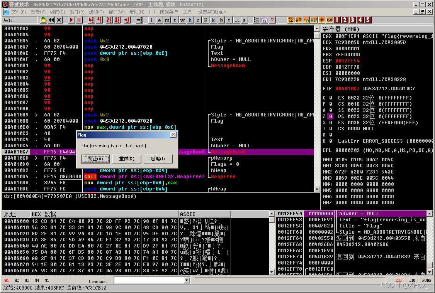
Task: Open Call stack 'k' button
Action: (213, 20)
